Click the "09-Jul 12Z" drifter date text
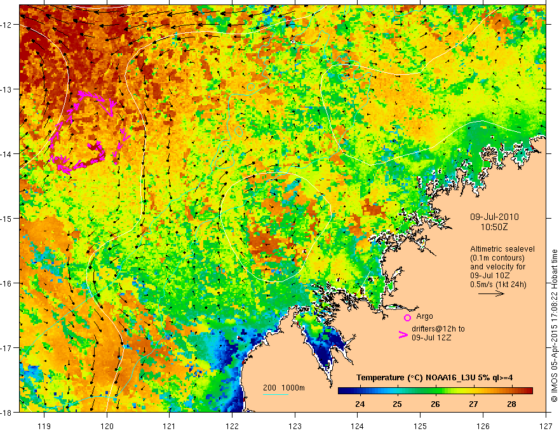559x431 pixels. click(431, 338)
